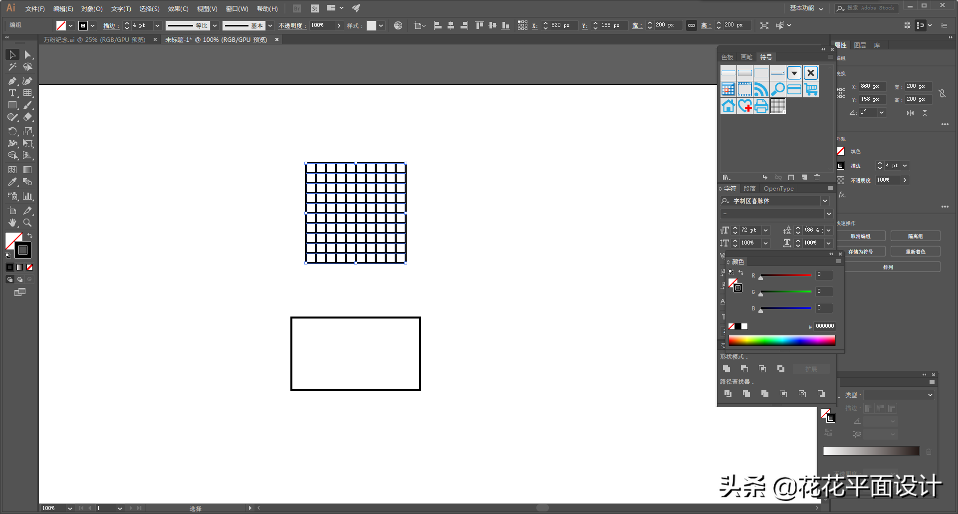
Task: Click the Divide pathfinder icon
Action: point(728,394)
